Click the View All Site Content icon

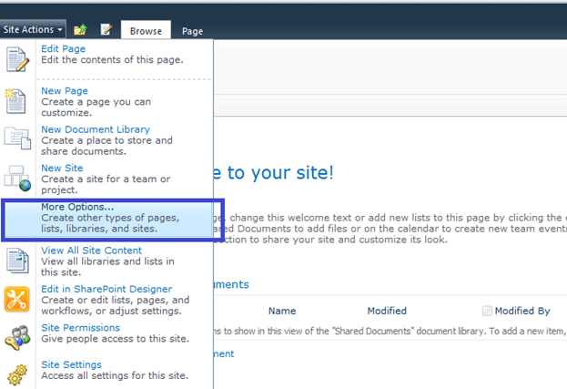[x=17, y=261]
